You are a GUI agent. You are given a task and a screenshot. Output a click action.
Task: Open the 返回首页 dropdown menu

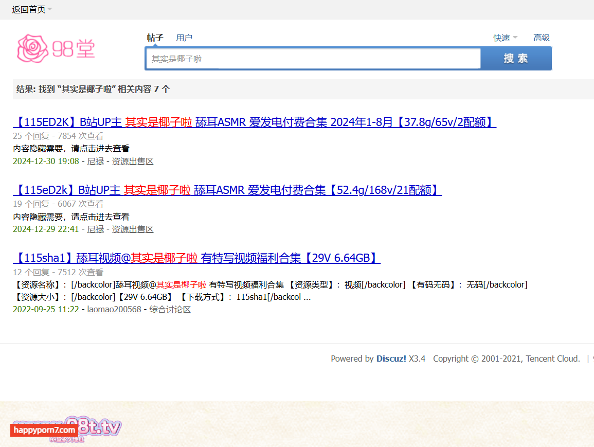[x=32, y=9]
